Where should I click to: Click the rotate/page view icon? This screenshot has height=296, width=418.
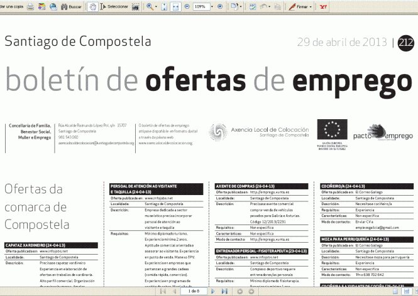pyautogui.click(x=234, y=7)
